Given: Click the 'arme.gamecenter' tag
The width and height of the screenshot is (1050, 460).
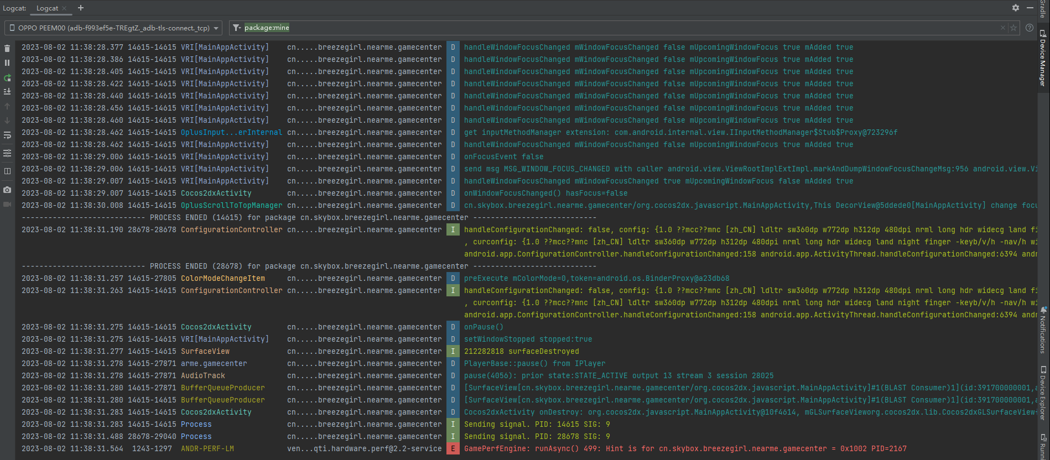Looking at the screenshot, I should coord(214,363).
